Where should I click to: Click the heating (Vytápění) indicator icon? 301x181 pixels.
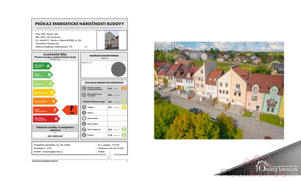(84, 107)
